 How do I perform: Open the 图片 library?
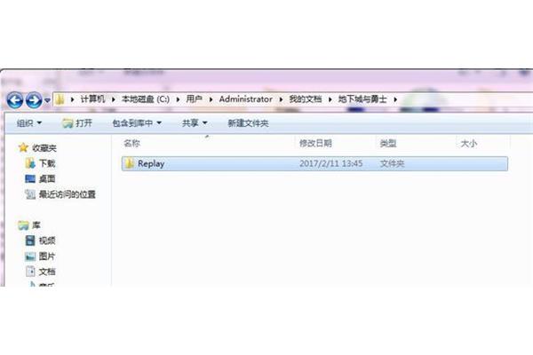(47, 256)
